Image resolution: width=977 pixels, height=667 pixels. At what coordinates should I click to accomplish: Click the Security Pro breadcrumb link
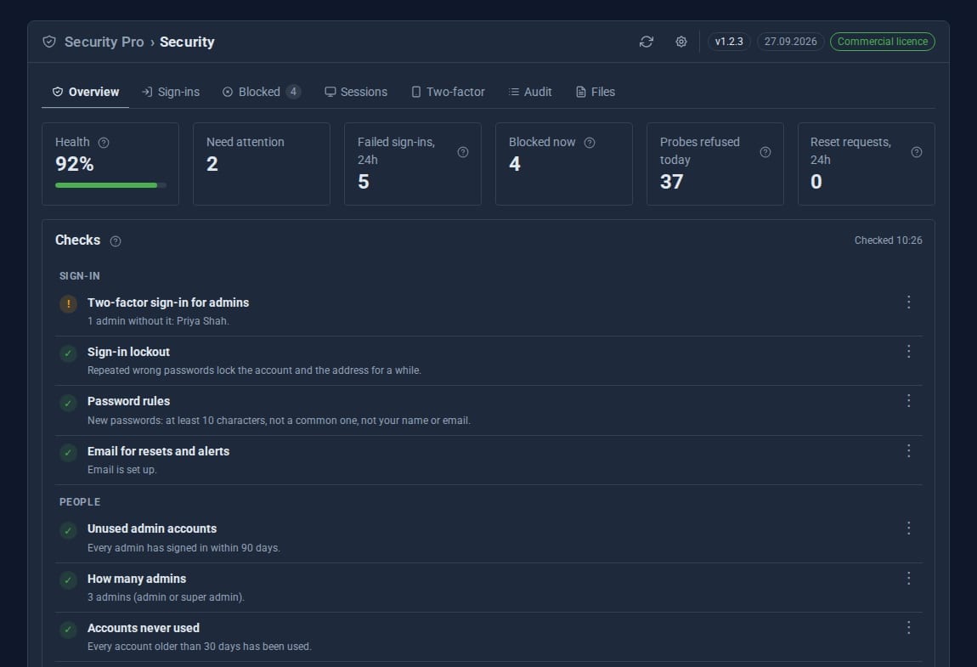tap(104, 42)
